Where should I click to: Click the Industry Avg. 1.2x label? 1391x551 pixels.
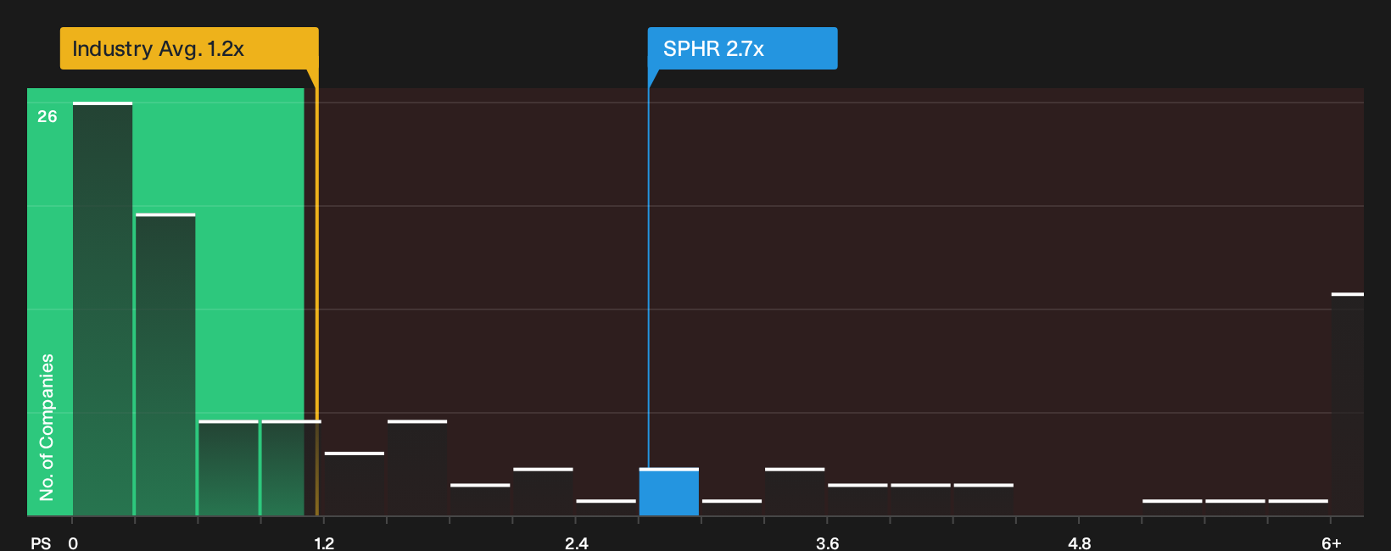click(189, 48)
